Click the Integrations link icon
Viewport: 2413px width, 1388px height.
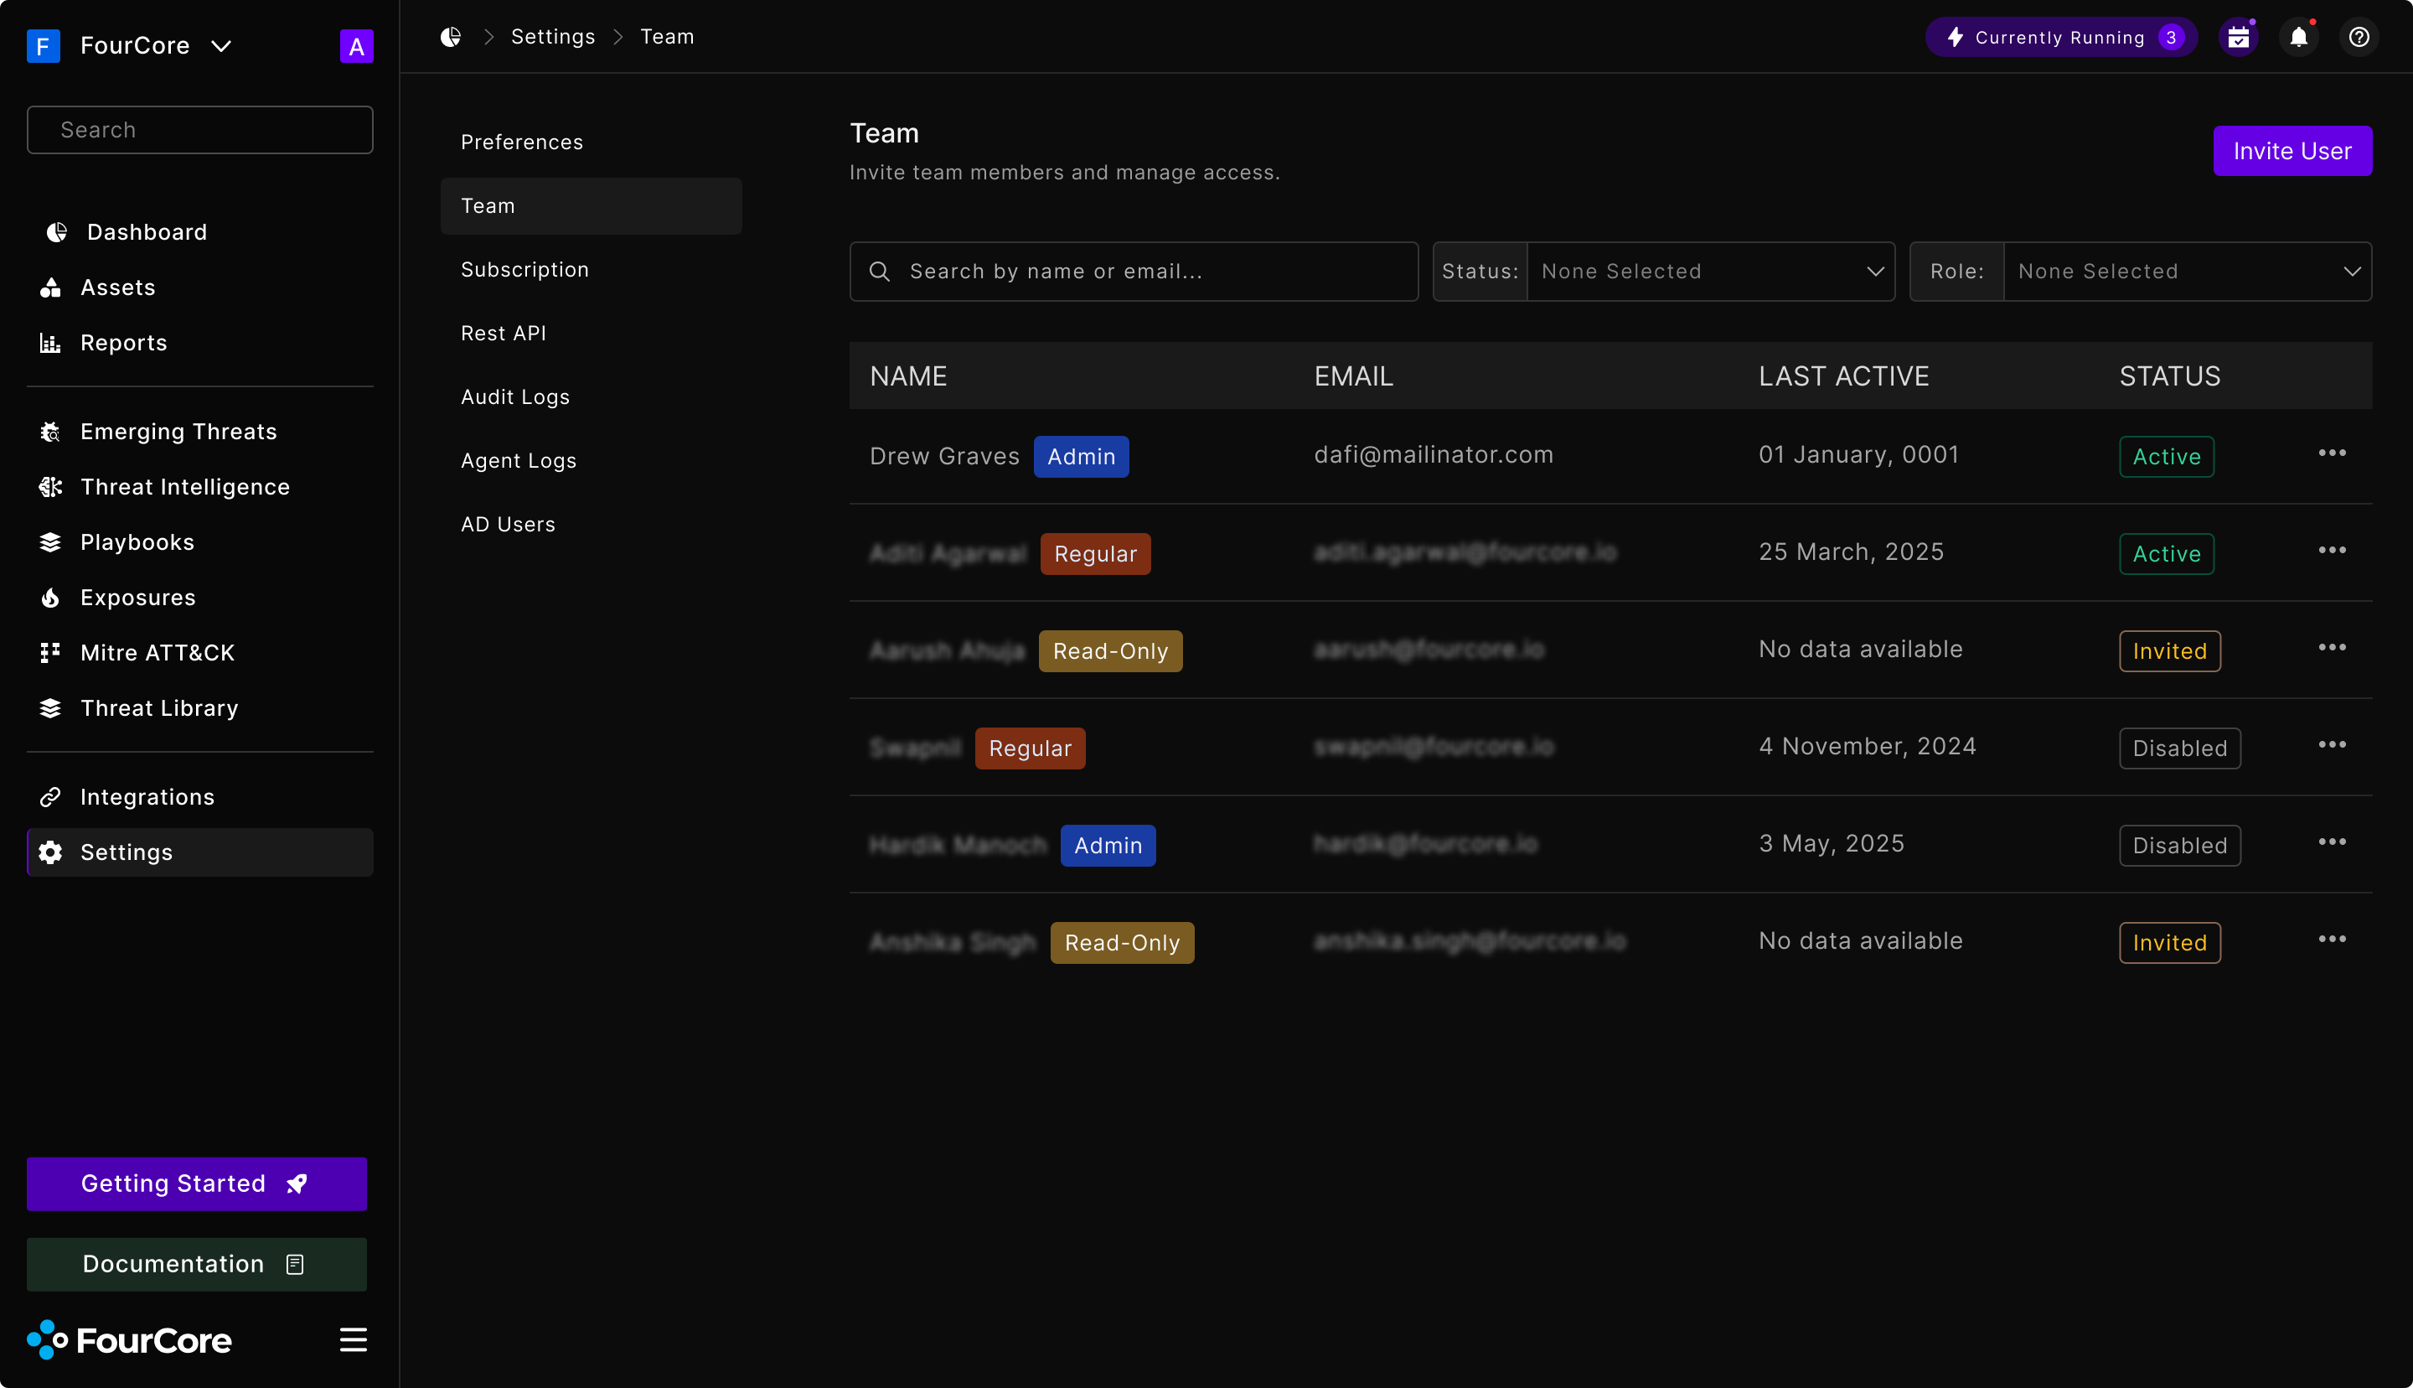coord(50,797)
